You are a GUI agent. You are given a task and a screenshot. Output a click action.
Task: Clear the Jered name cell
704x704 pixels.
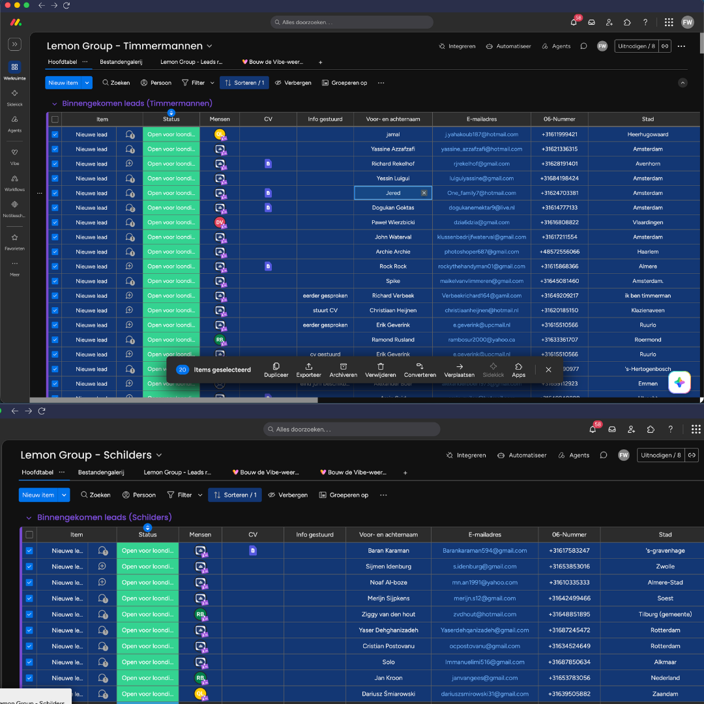(424, 193)
